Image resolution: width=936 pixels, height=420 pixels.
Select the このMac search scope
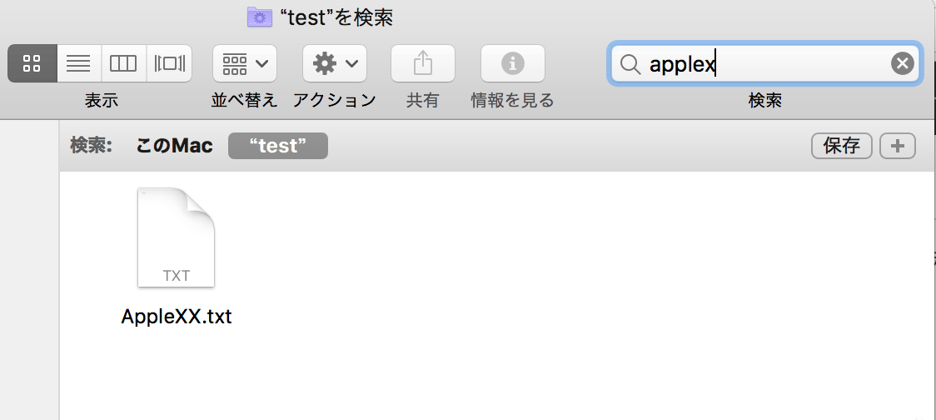175,146
